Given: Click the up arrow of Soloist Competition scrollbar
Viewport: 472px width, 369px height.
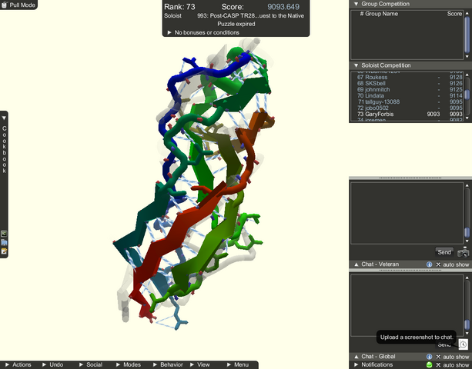Looking at the screenshot, I should pos(467,75).
